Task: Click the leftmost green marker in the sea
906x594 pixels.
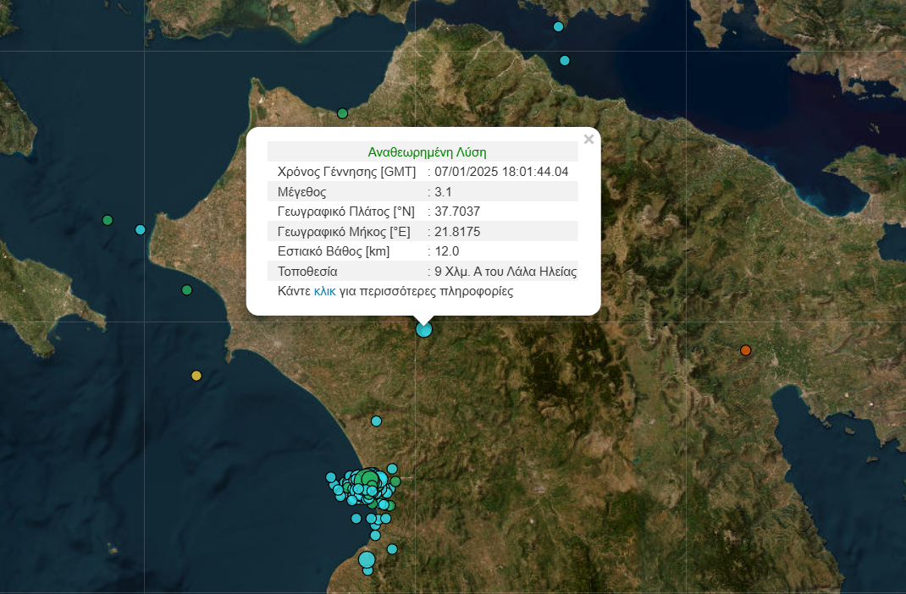Action: click(x=108, y=221)
